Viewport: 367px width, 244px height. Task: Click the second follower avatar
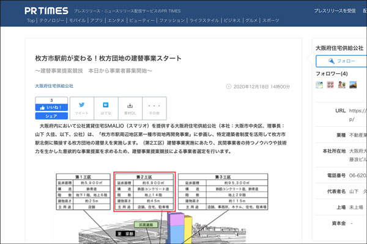tap(330, 85)
